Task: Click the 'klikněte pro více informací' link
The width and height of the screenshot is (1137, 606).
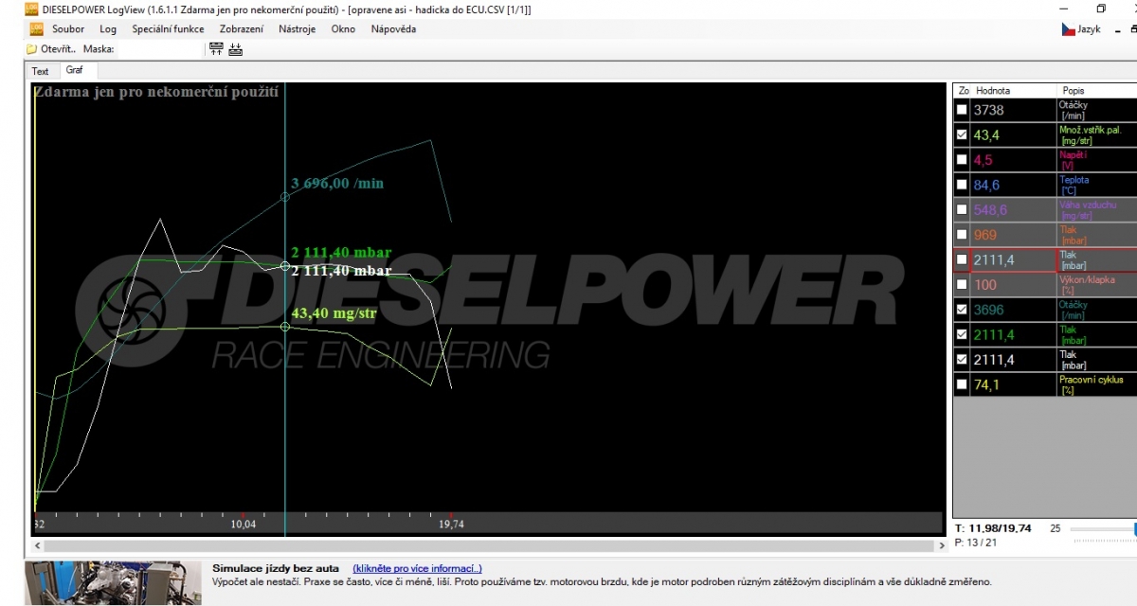Action: tap(417, 568)
